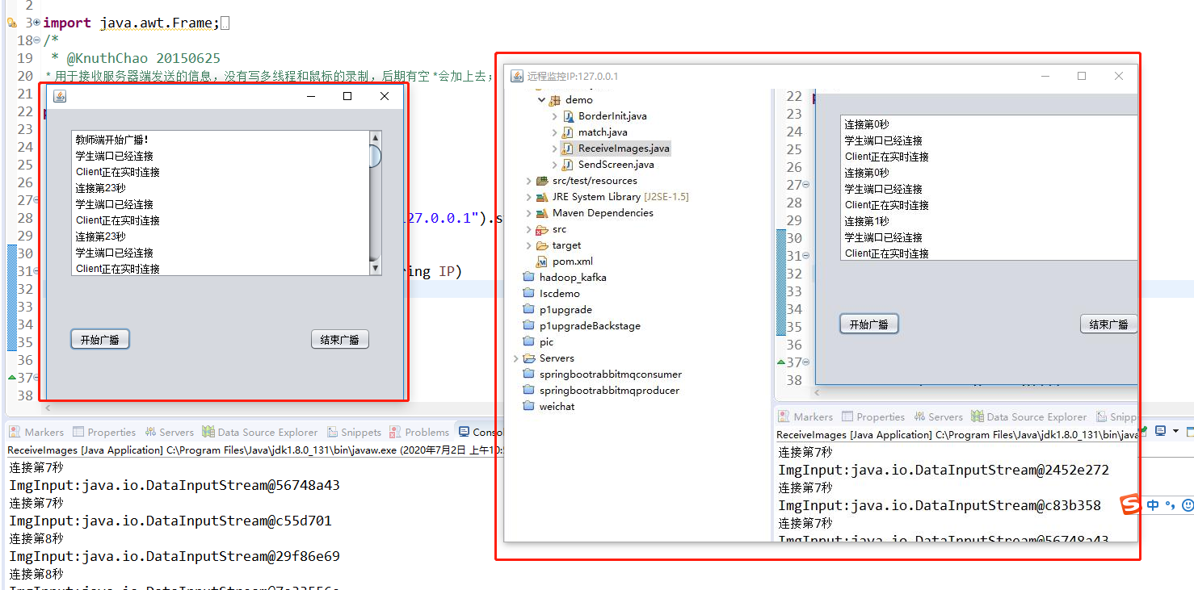Viewport: 1194px width, 590px height.
Task: Open the Problems tab
Action: 419,433
